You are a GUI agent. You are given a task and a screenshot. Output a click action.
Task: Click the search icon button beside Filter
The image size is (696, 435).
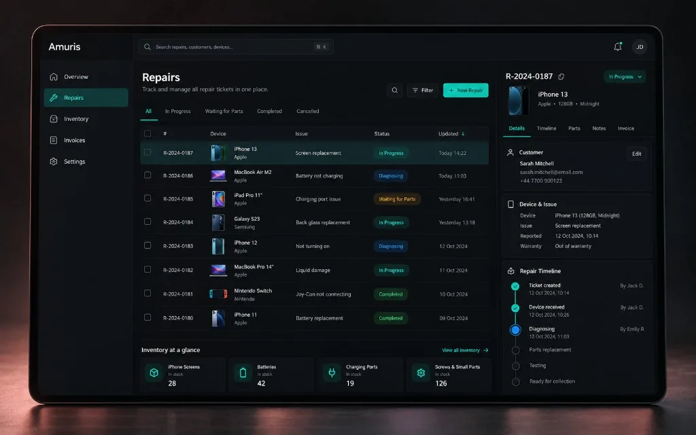tap(395, 90)
